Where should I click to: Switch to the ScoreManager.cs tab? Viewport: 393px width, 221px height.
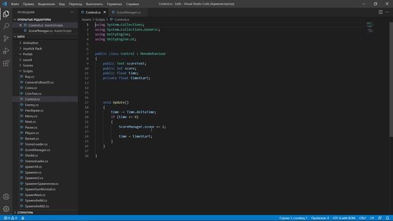coord(128,12)
